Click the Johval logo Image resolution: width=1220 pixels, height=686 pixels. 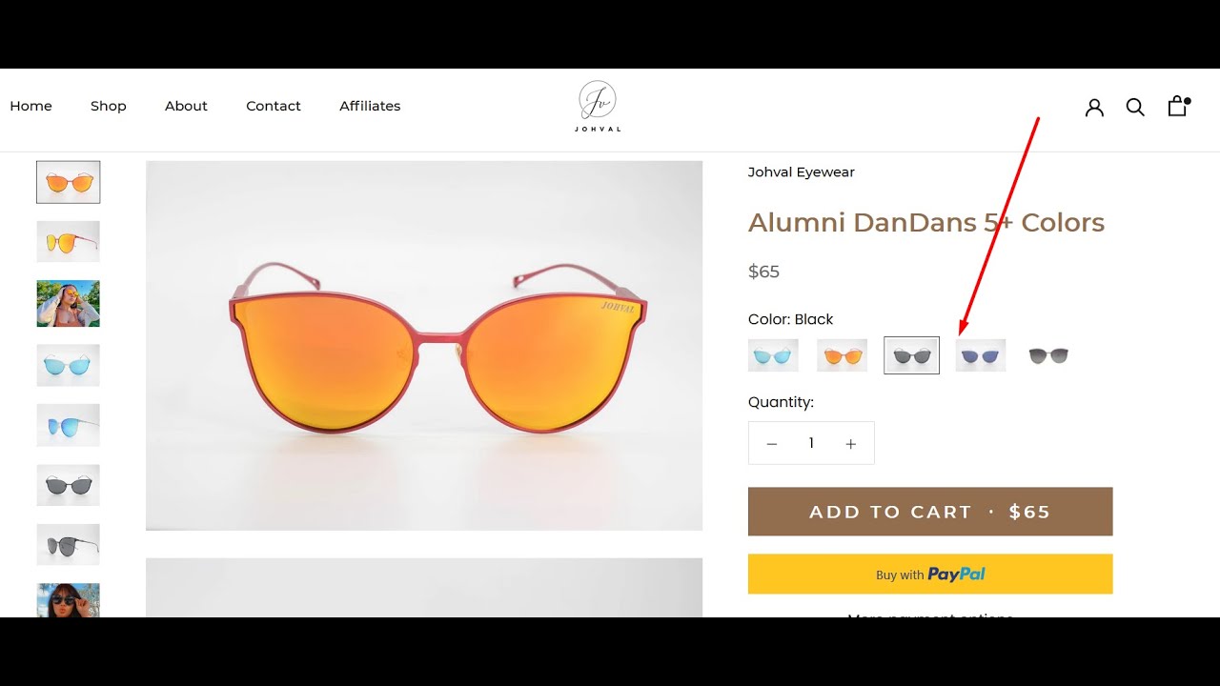(598, 106)
